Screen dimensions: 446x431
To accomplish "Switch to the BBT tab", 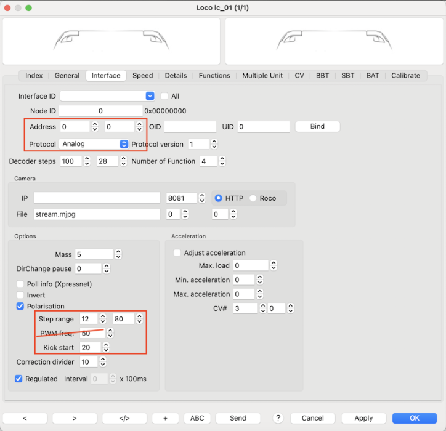I will 322,76.
